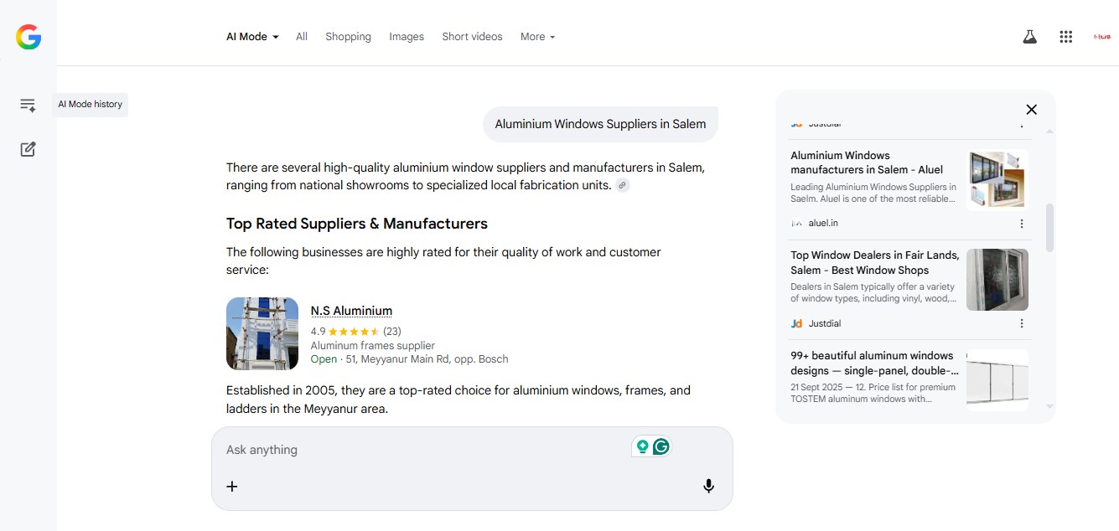Switch to the Images tab
The image size is (1119, 531).
click(x=407, y=37)
